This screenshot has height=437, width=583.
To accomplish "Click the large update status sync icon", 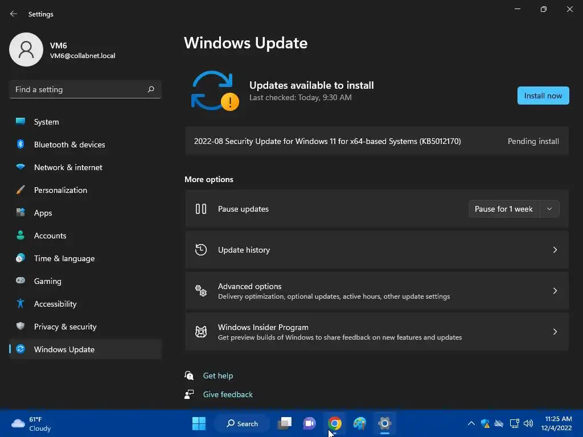I will [215, 91].
